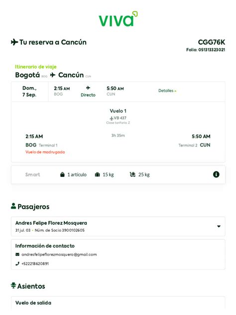Click the phone handset icon

pyautogui.click(x=17, y=264)
